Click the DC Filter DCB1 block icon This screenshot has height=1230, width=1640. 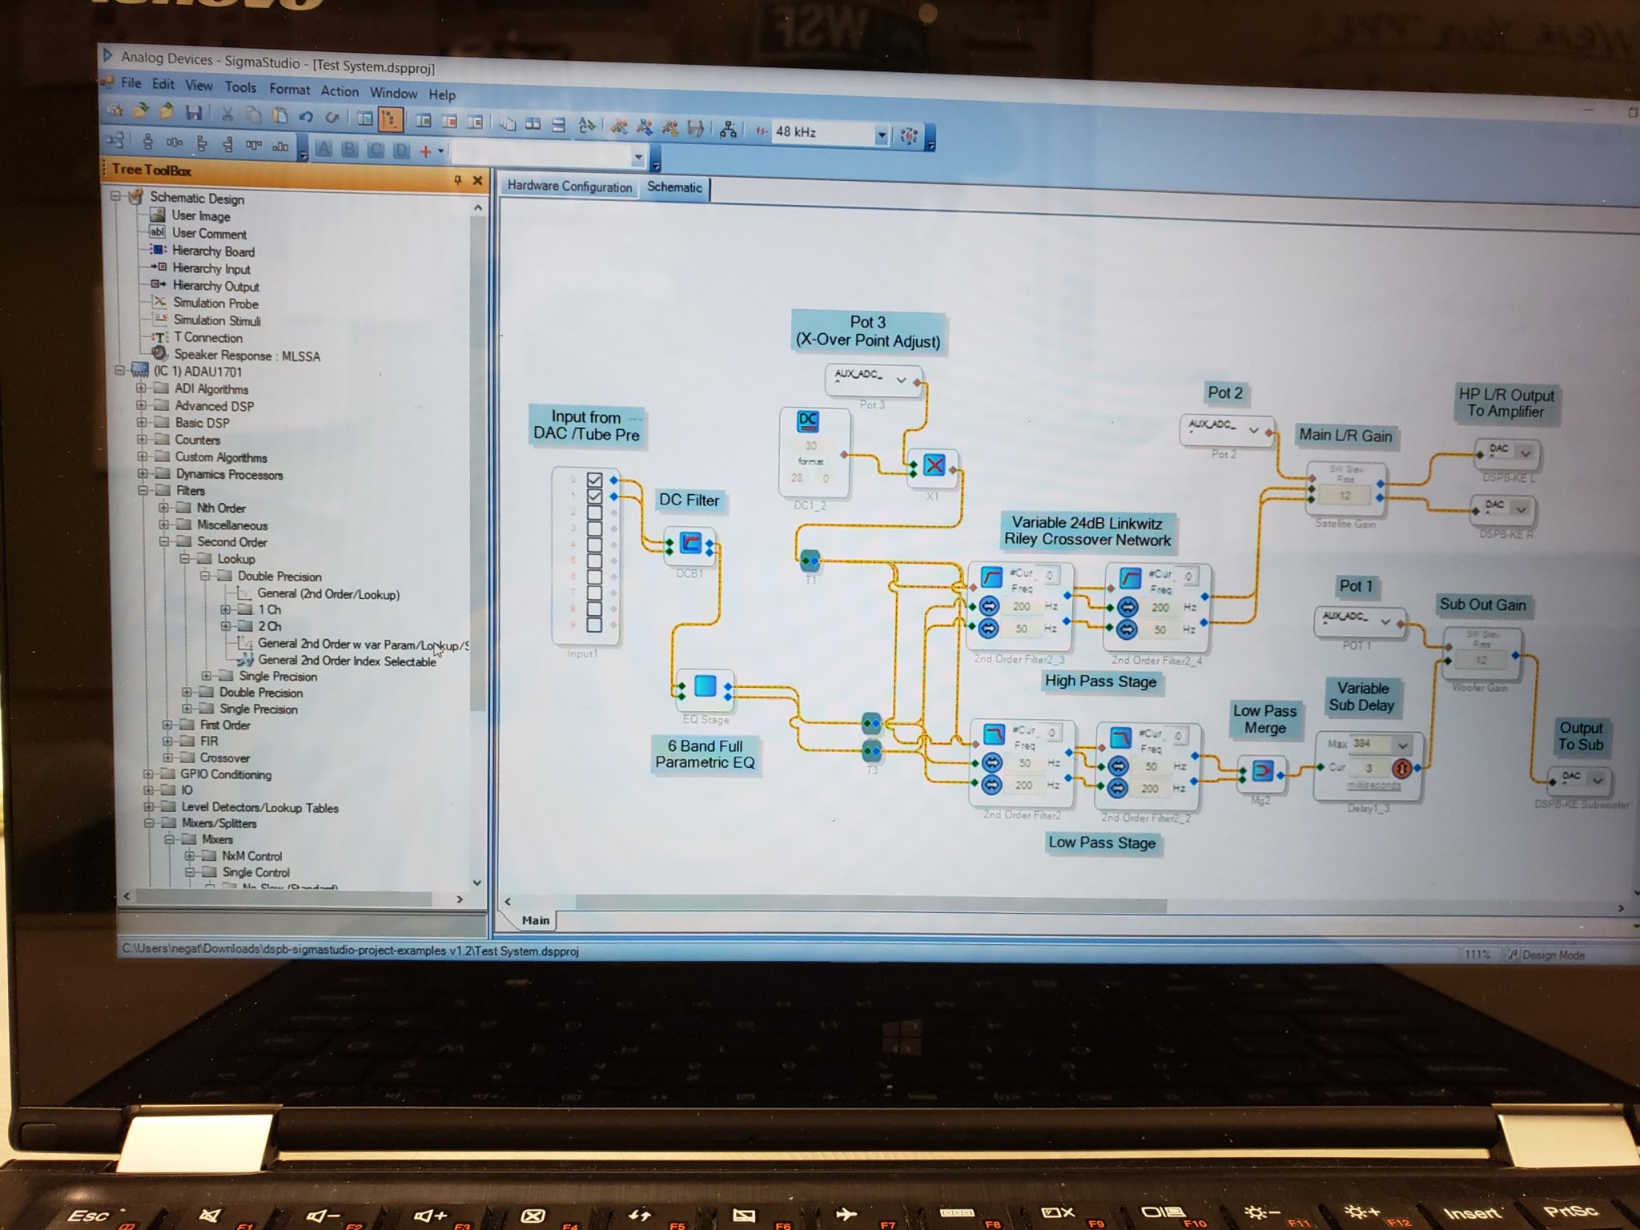click(x=689, y=544)
